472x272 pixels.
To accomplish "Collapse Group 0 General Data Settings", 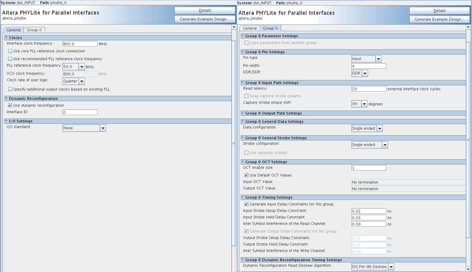I will tap(243, 121).
